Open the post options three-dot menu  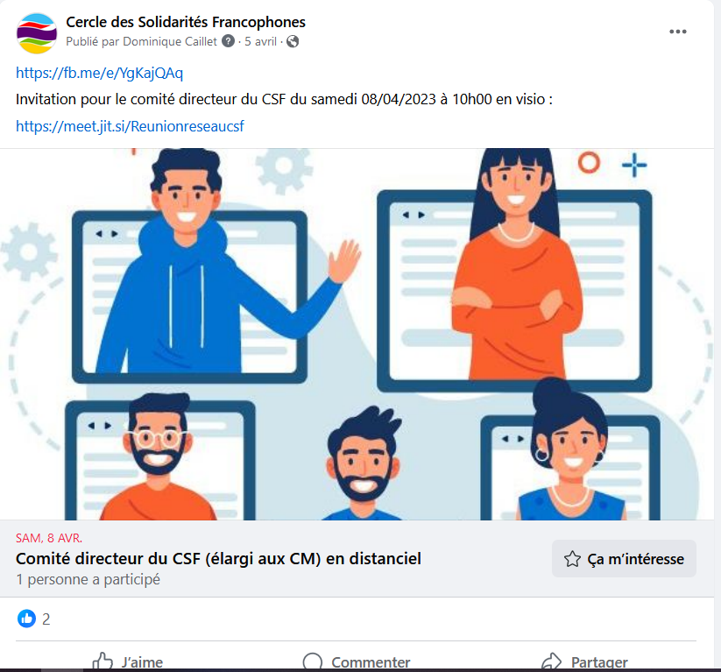tap(678, 32)
